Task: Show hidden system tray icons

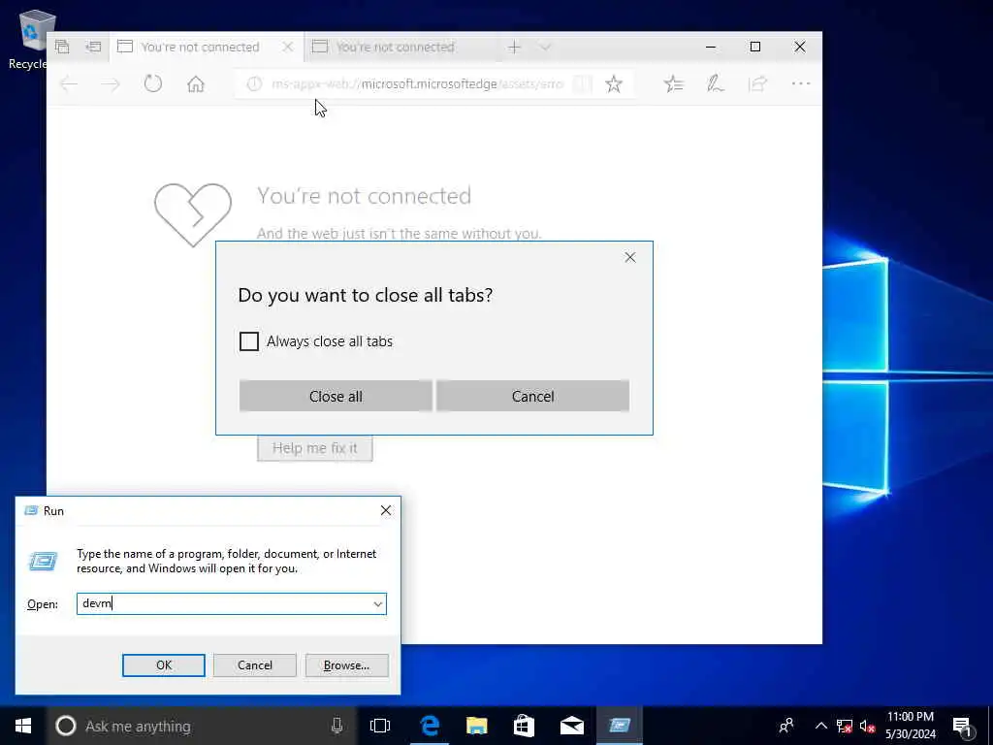Action: tap(820, 726)
